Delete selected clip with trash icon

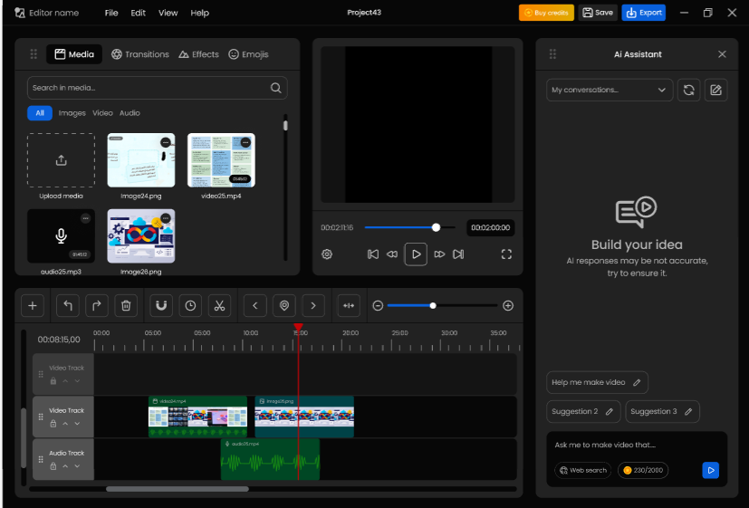point(126,305)
